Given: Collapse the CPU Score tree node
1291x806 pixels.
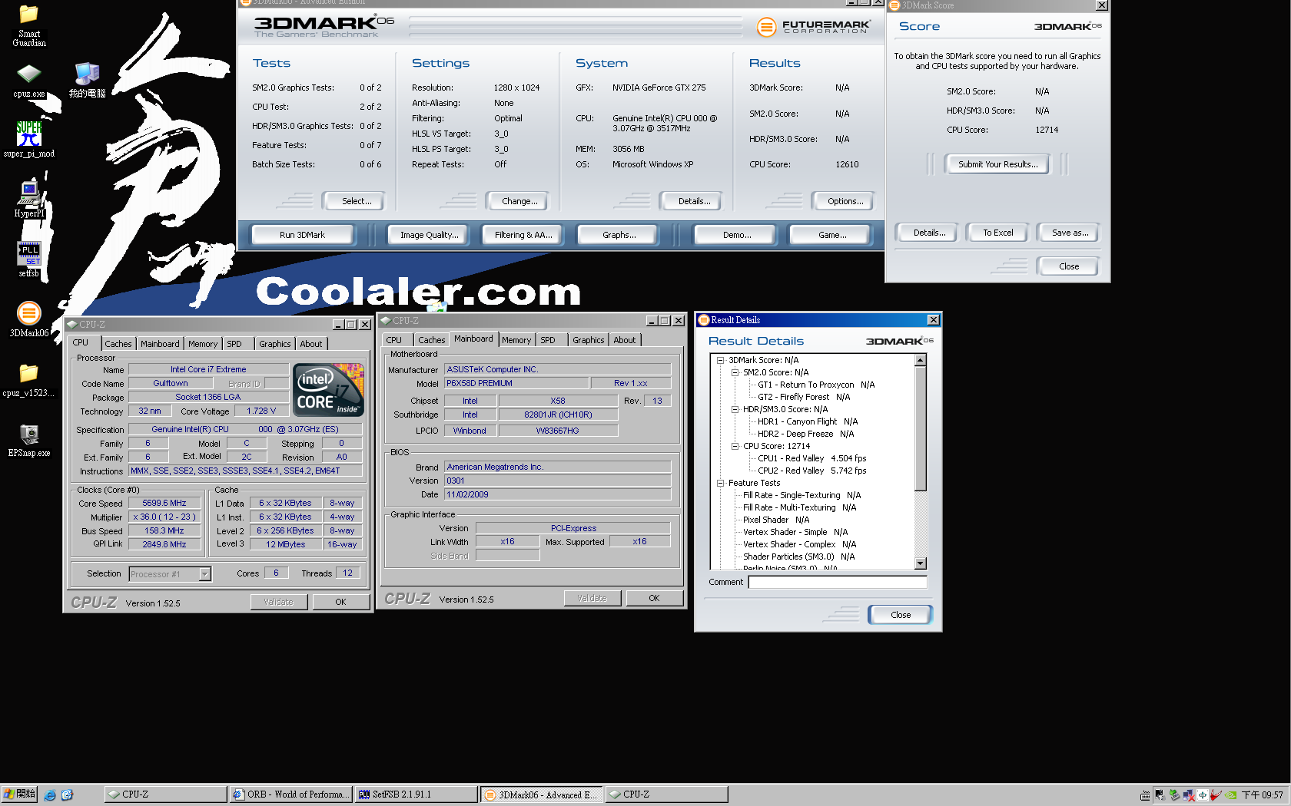Looking at the screenshot, I should 735,446.
